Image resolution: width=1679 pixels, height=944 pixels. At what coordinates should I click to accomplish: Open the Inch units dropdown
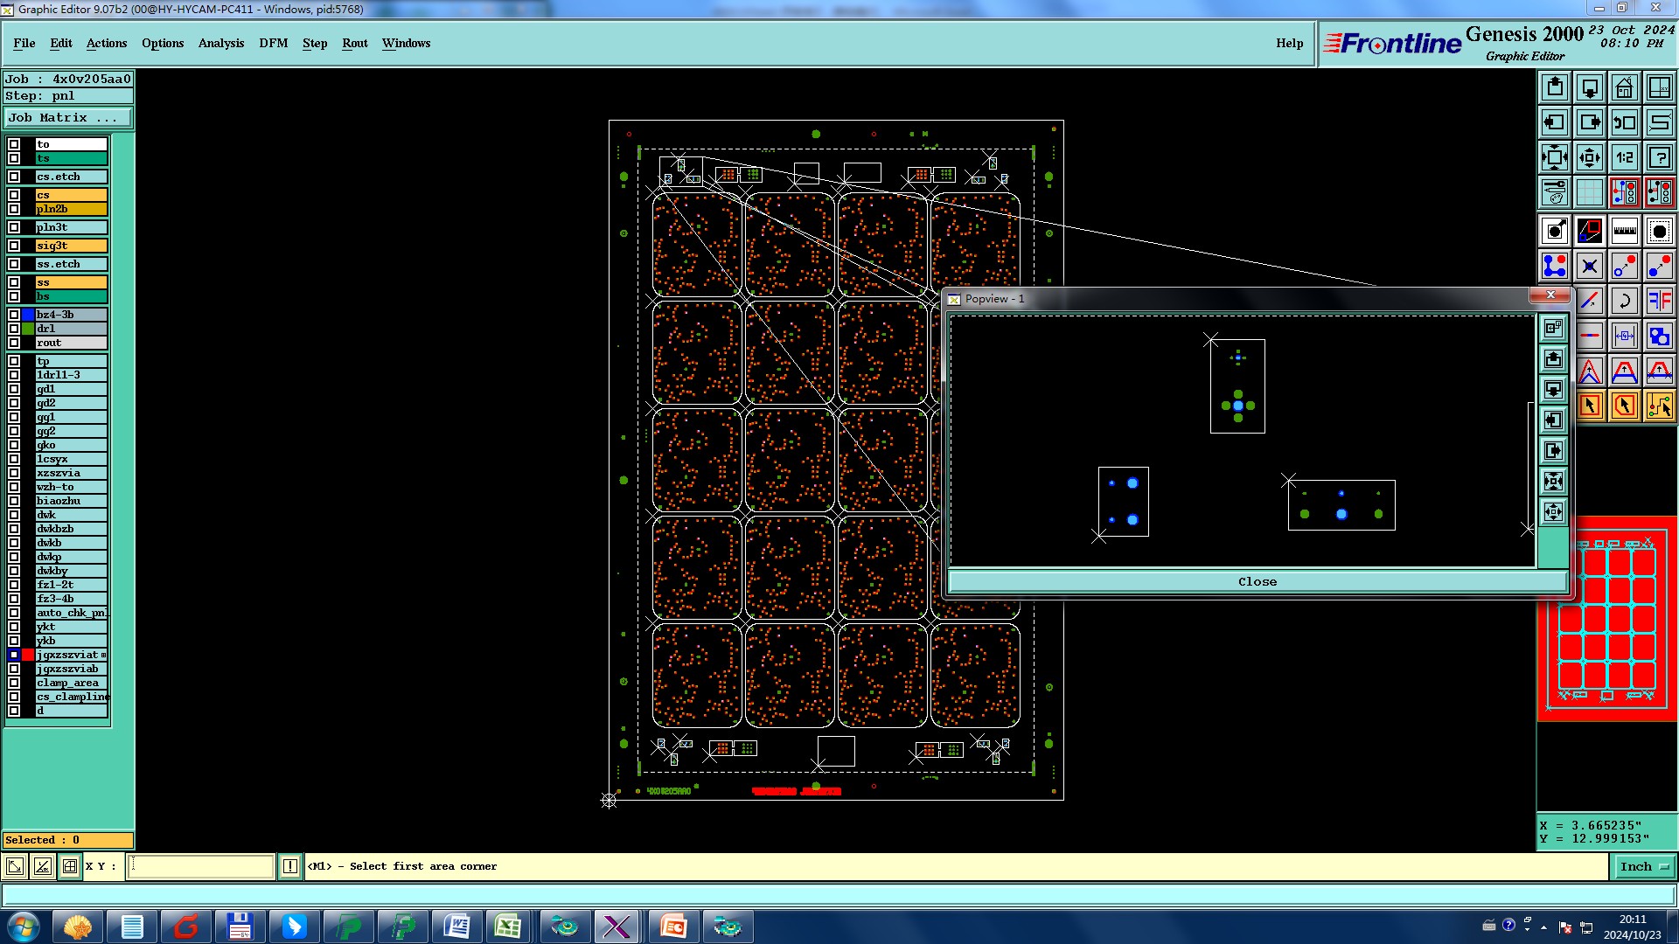coord(1644,866)
